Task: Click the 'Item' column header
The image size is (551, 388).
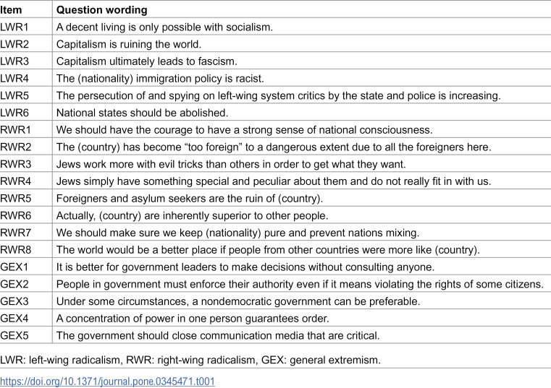Action: pos(11,10)
